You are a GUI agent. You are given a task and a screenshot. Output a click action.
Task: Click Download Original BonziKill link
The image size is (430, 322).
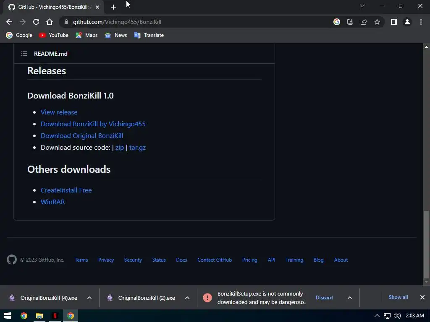click(x=82, y=136)
